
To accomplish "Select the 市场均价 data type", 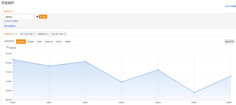I will click(59, 42).
